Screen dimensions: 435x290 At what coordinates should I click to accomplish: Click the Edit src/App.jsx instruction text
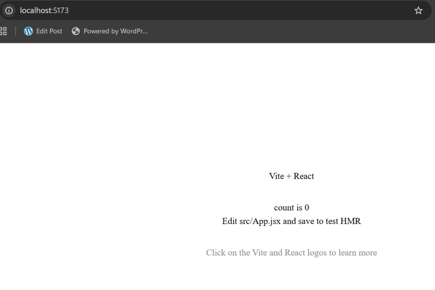point(291,221)
